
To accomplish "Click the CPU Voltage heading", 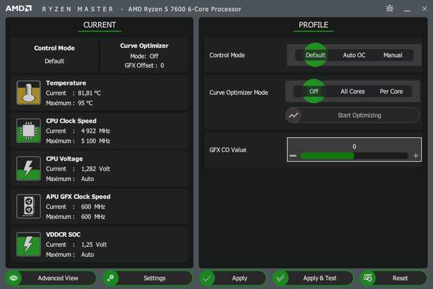I will [x=65, y=158].
